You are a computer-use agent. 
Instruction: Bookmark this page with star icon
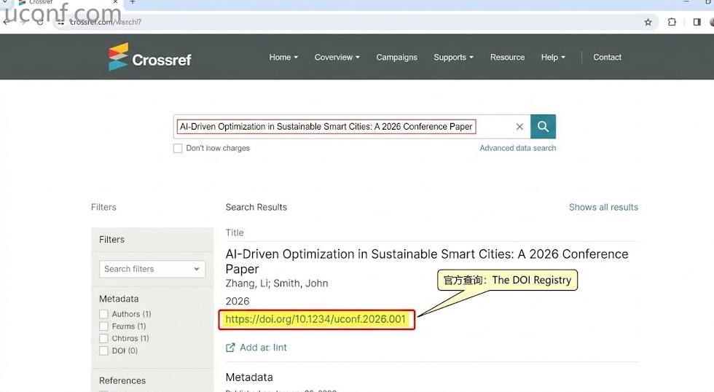[648, 22]
